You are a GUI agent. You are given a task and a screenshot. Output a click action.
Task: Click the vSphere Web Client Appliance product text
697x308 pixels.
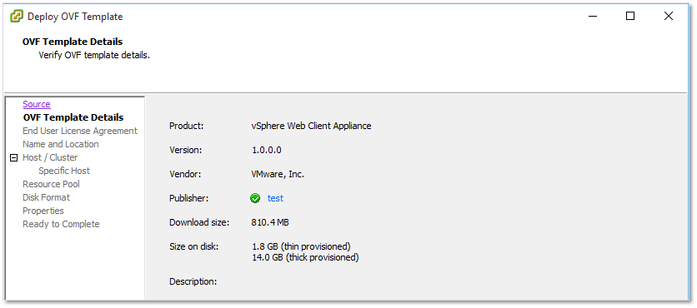click(311, 126)
